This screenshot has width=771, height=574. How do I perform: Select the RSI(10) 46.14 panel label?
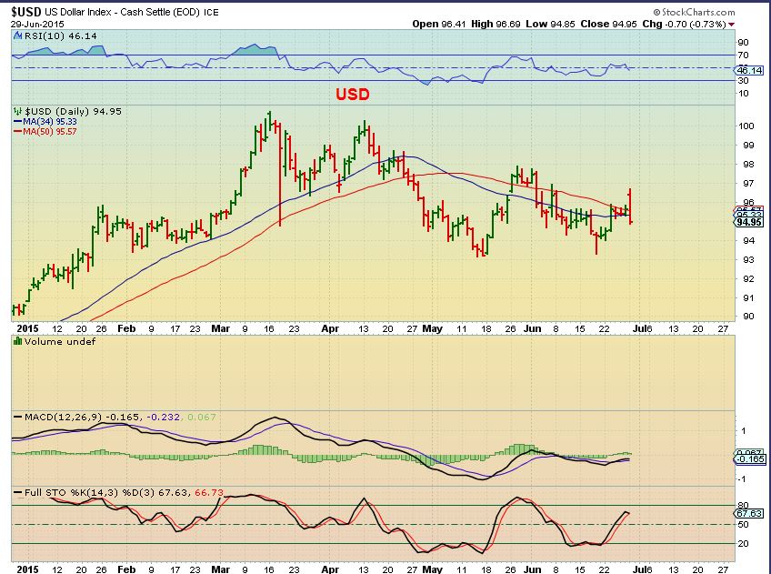pos(60,35)
